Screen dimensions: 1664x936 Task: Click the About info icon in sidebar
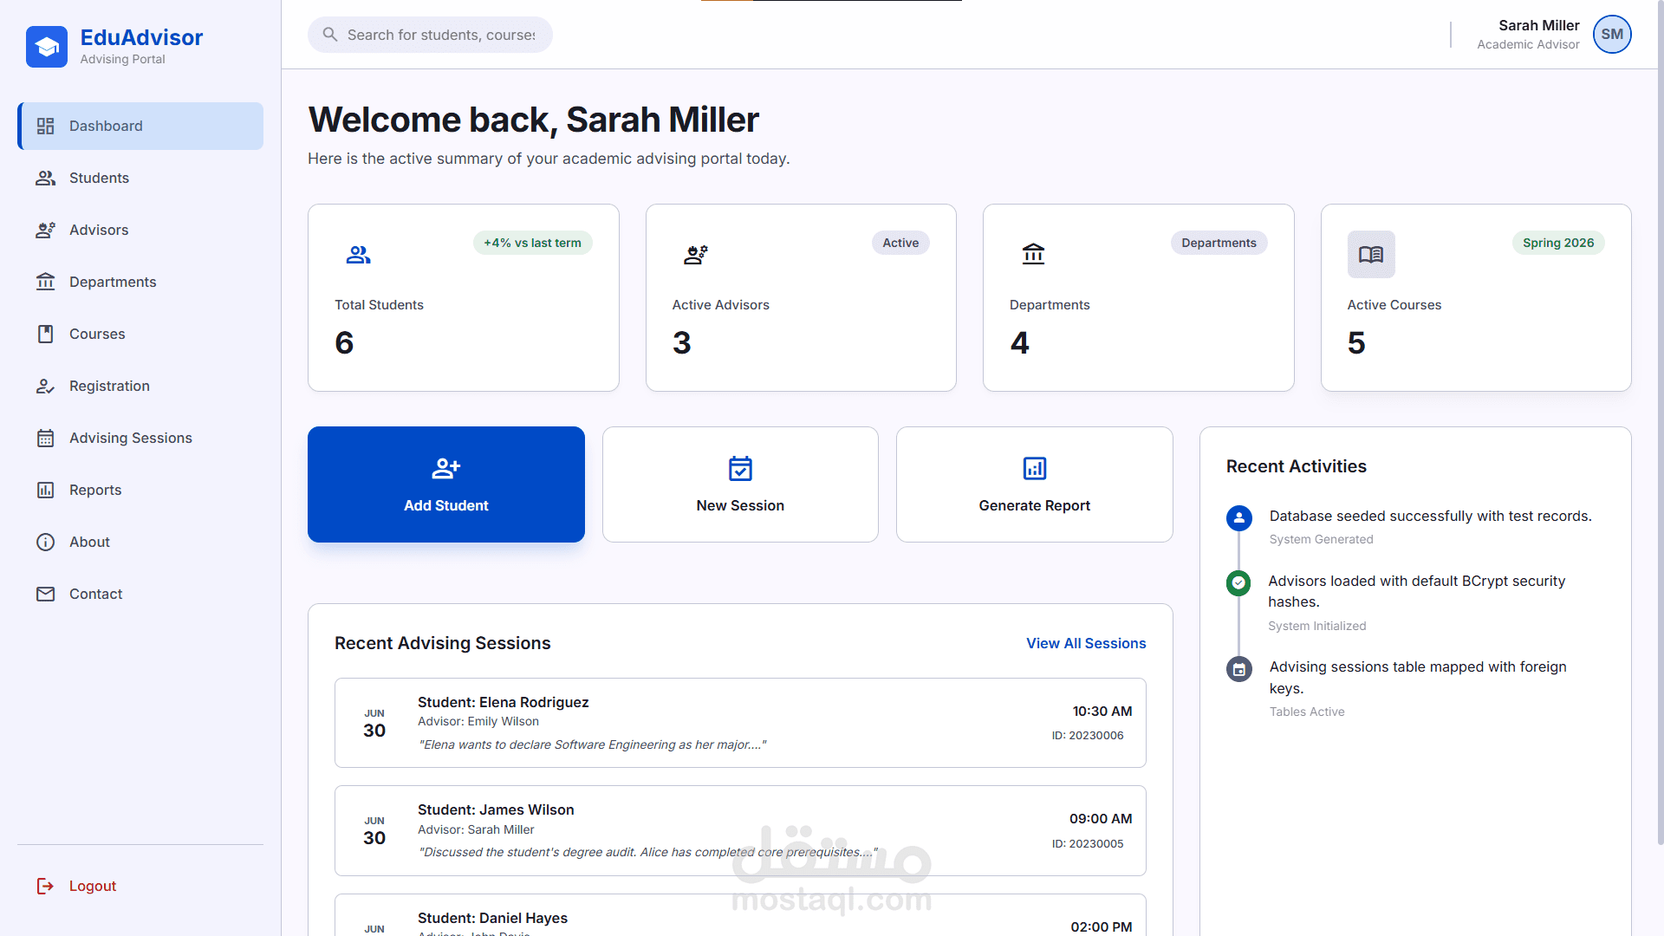click(45, 543)
